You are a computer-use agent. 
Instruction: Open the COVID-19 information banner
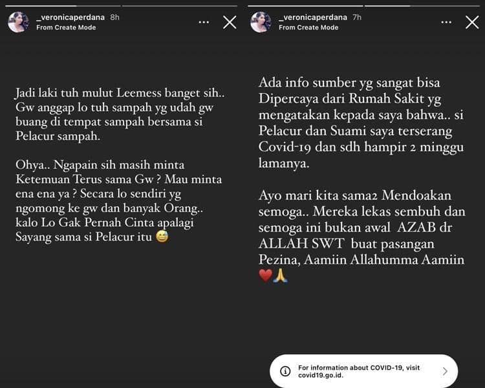pos(363,371)
